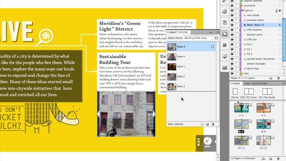The image size is (286, 161).
Task: Delete selected state with the trash icon
Action: (x=213, y=124)
